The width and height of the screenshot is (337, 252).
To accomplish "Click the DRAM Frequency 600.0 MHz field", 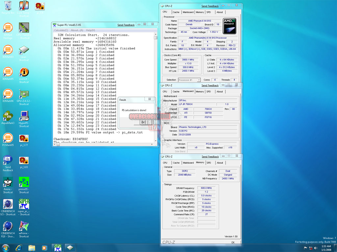I will tap(206, 188).
